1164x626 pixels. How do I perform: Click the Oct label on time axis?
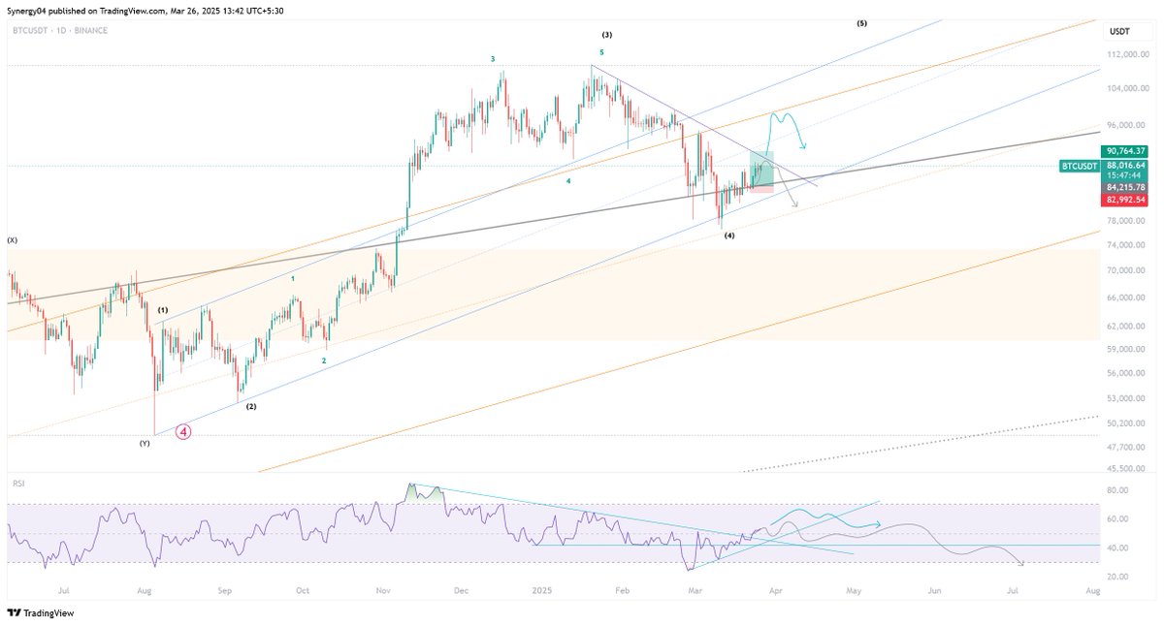click(303, 589)
